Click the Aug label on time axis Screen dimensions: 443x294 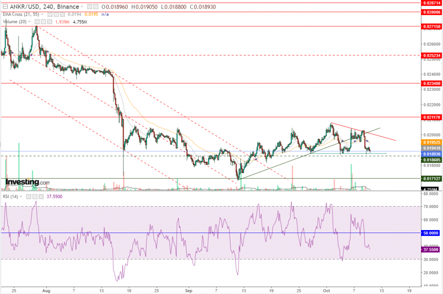(46, 291)
